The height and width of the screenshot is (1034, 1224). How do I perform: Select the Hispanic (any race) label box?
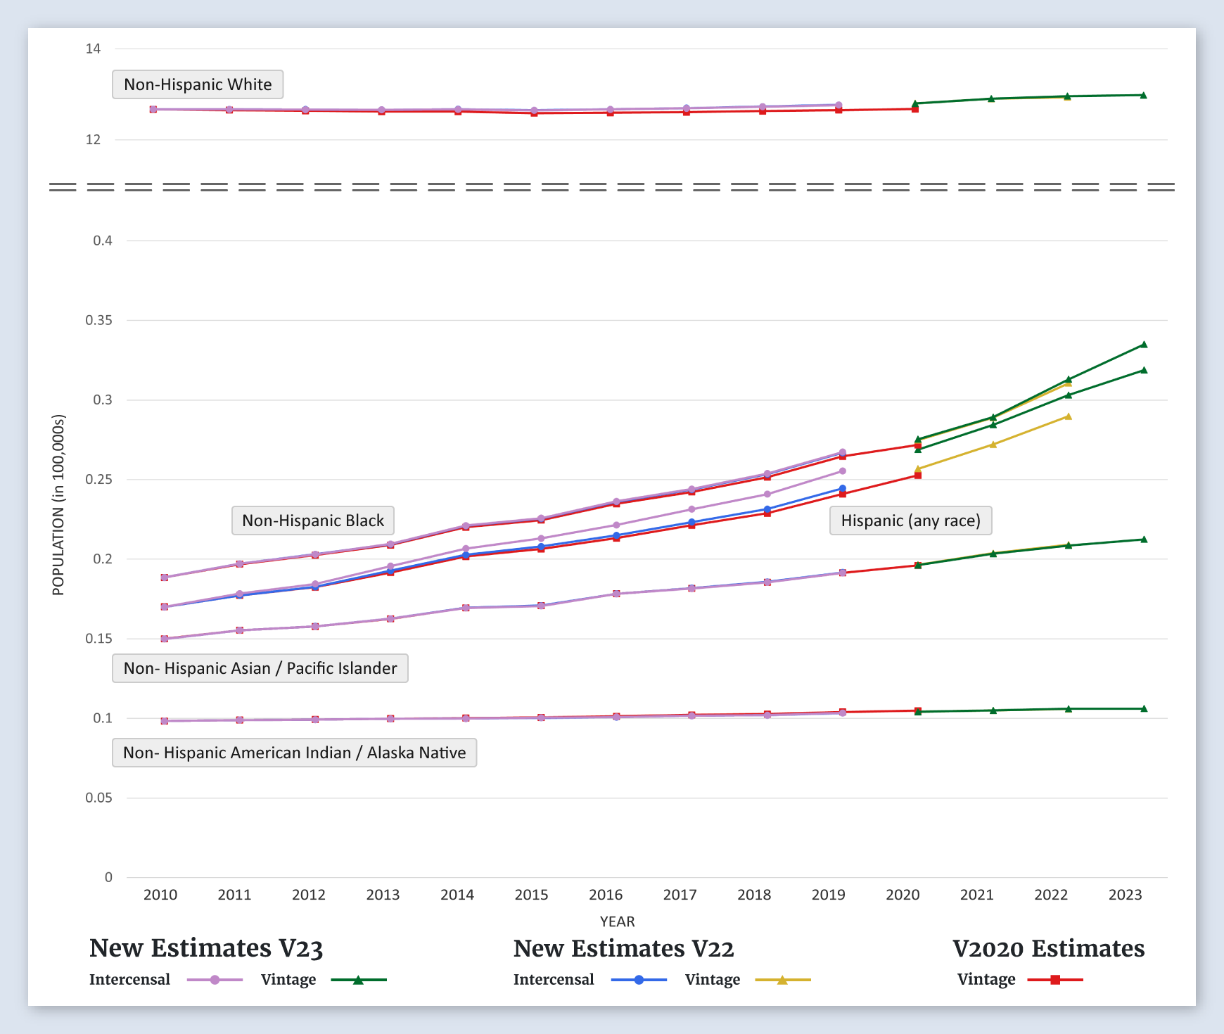[x=910, y=521]
